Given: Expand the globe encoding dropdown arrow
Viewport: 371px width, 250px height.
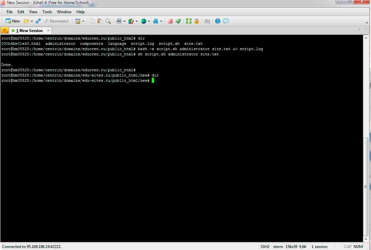Looking at the screenshot, I should pos(149,21).
